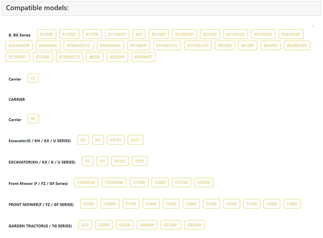Select the F2890 model tag
Screen dimensions: 323x238
point(212,204)
